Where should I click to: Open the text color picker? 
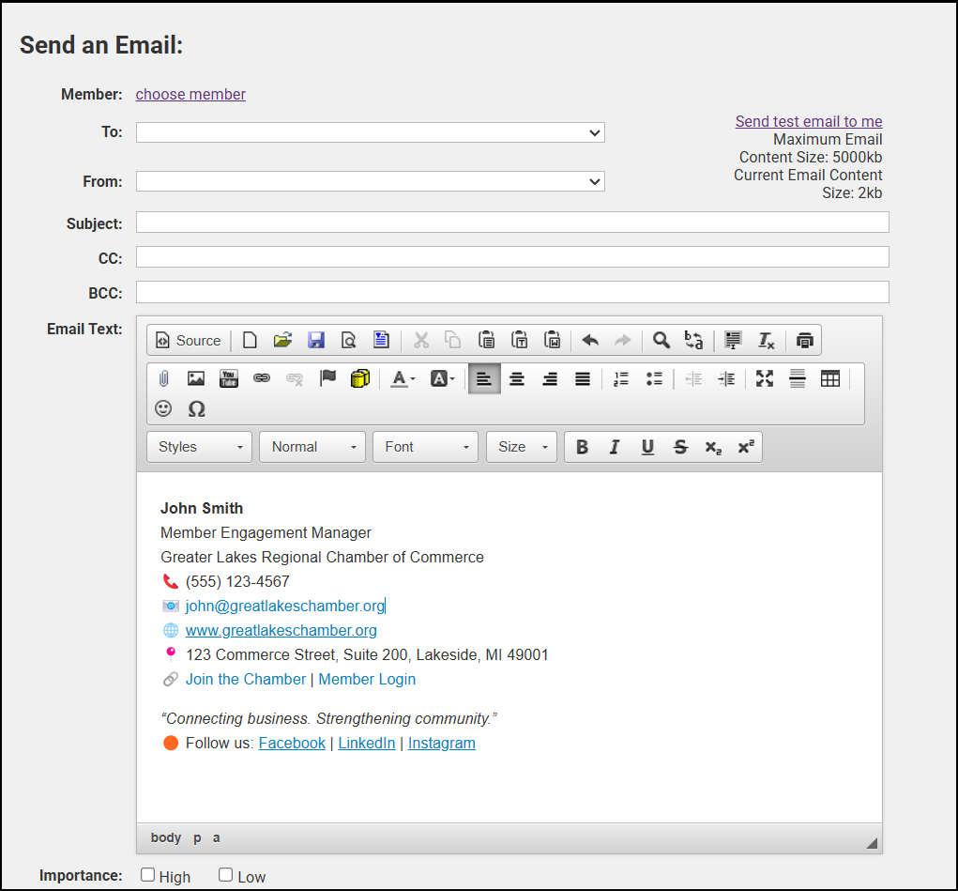(403, 378)
